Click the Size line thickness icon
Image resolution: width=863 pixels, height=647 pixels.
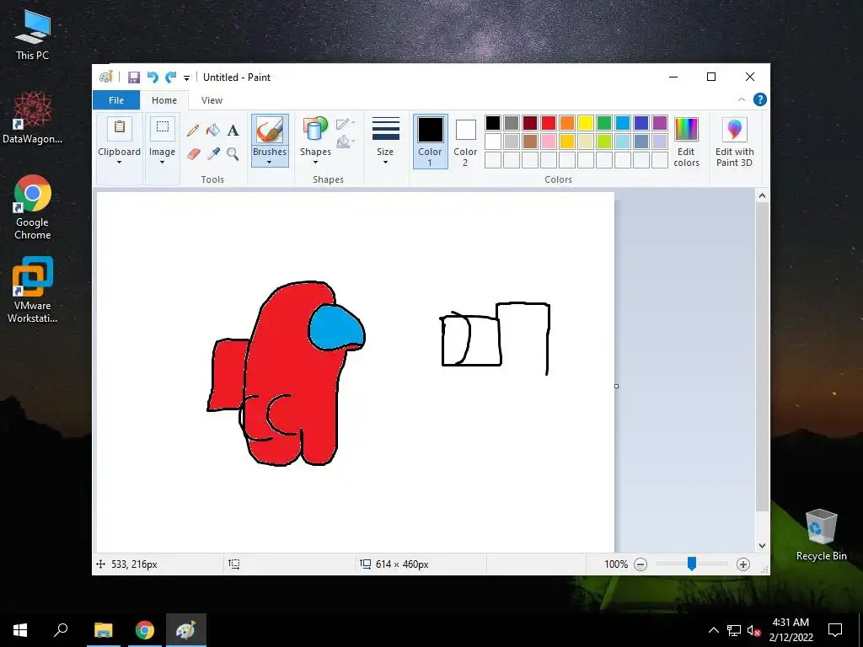coord(386,129)
